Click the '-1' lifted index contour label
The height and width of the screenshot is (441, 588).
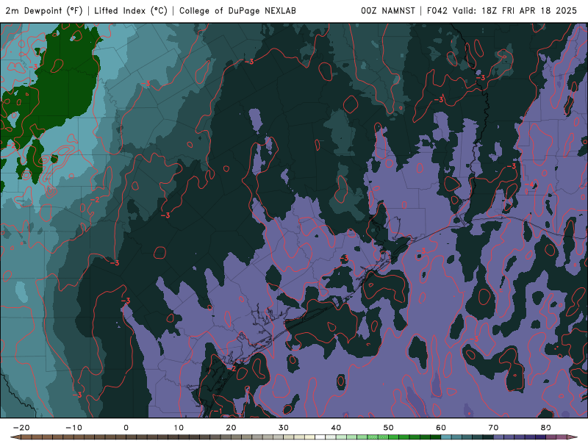coord(217,412)
